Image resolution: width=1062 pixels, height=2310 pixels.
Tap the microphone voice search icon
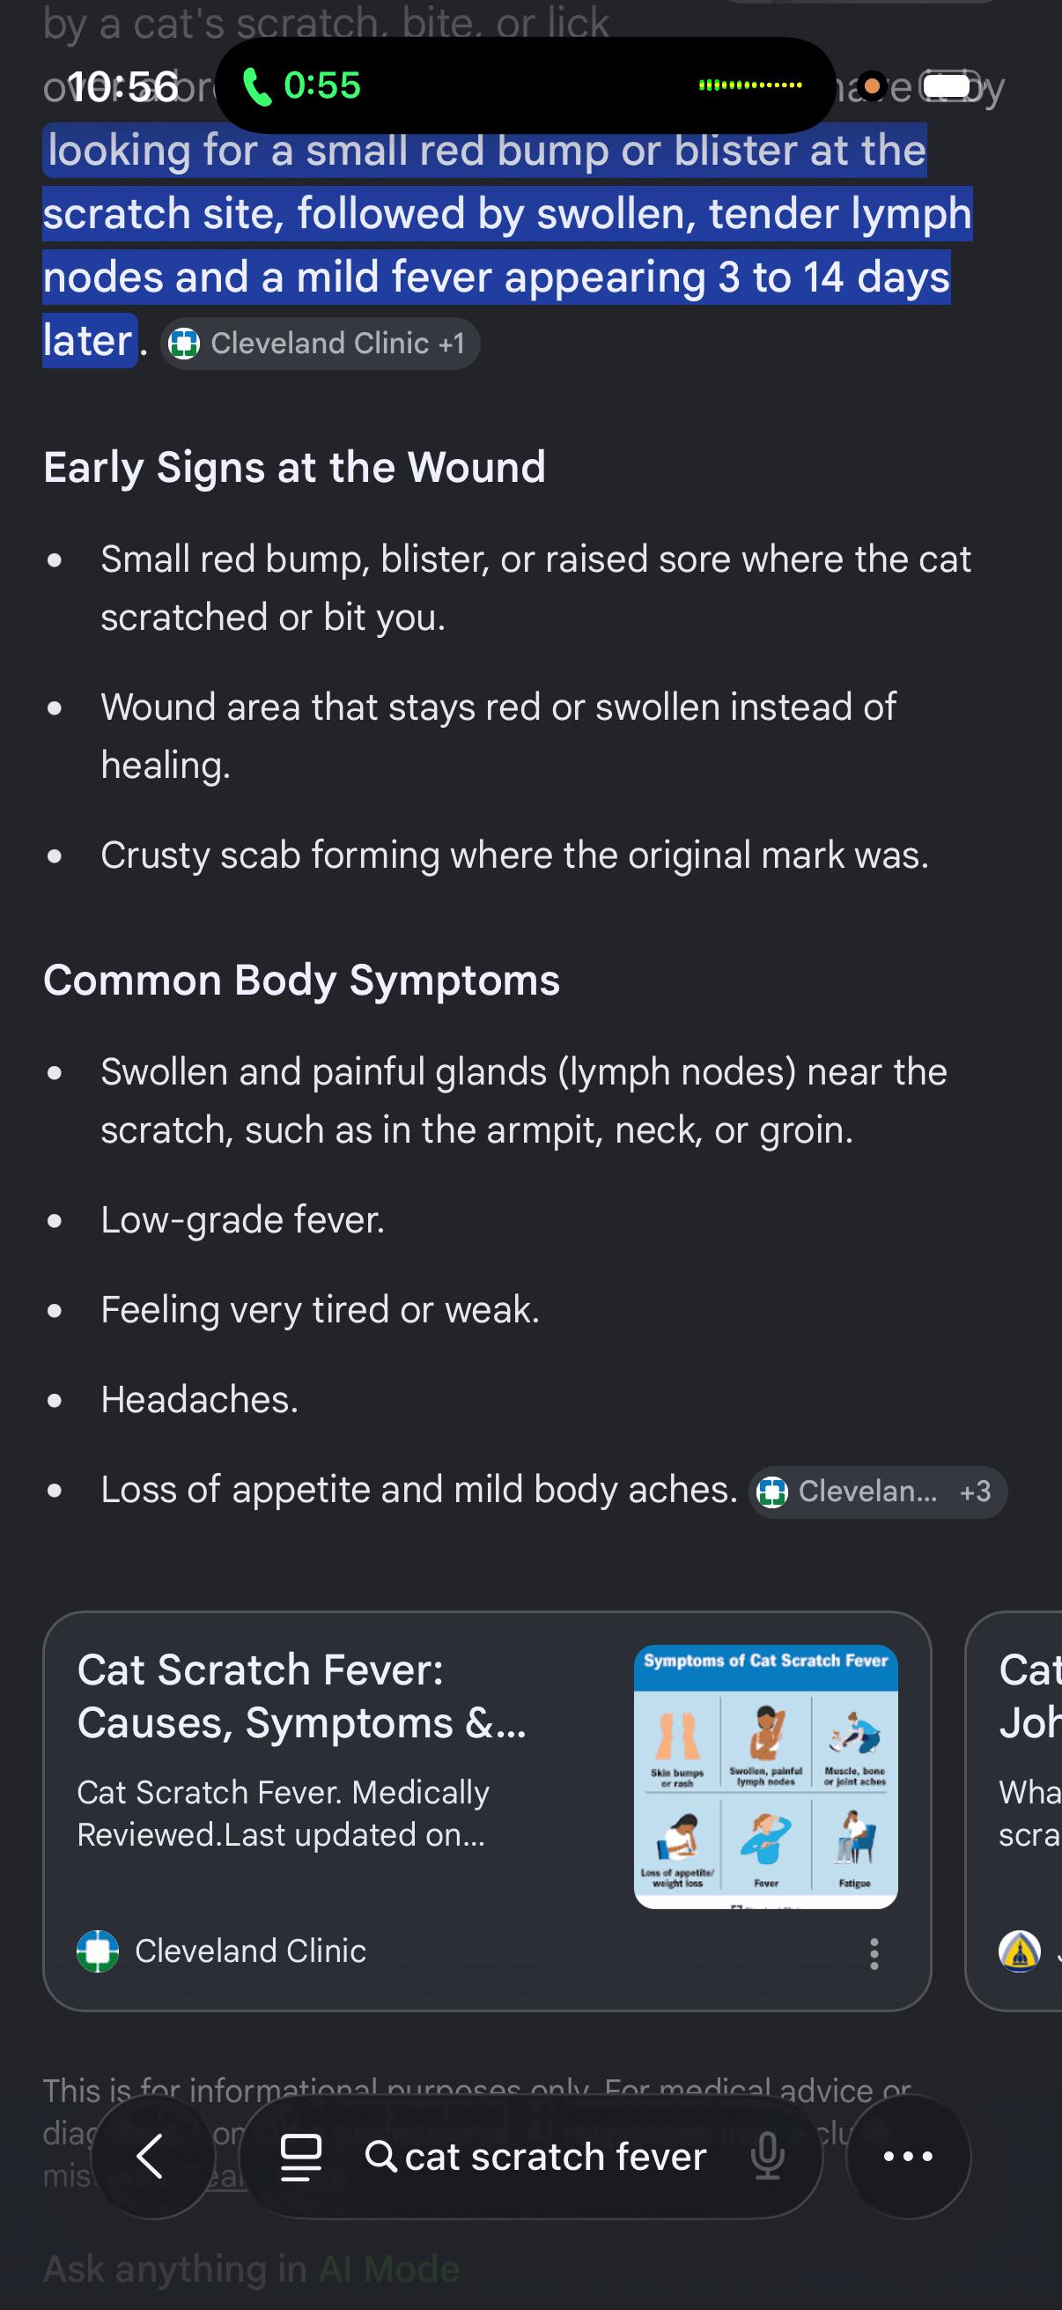click(x=768, y=2157)
